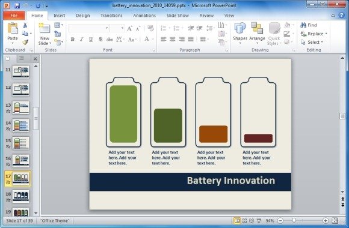Select the Format Painter brush icon

[25, 42]
